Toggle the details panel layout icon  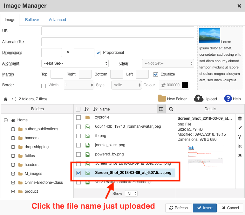pos(161,109)
